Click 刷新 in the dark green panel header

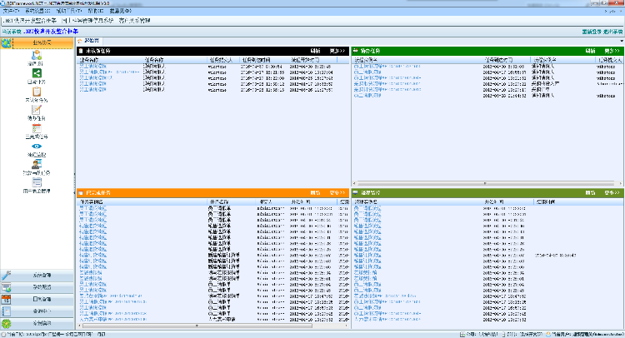coord(590,51)
